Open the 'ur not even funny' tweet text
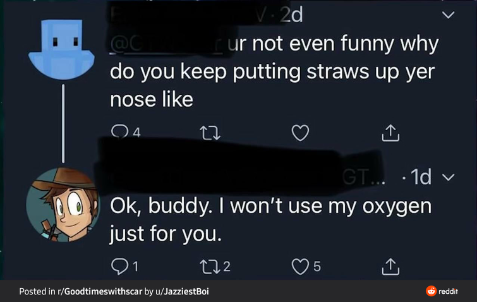This screenshot has width=477, height=302. click(x=272, y=73)
